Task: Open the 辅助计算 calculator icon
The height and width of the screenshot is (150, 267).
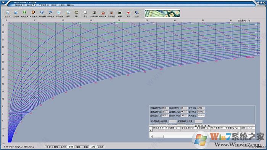Action: point(103,14)
